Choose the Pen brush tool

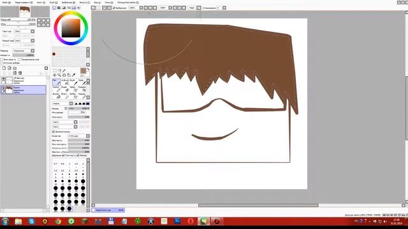(x=57, y=82)
